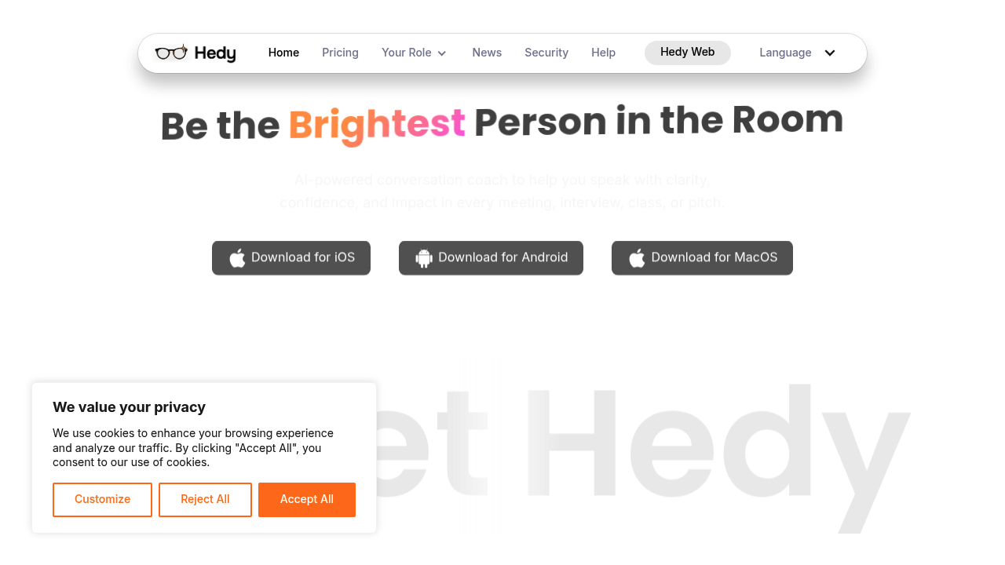Screen dimensions: 1005x565
Task: Open the Pricing page
Action: tap(340, 53)
